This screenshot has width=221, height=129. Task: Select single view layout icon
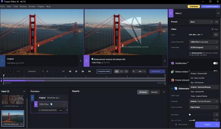click(122, 71)
